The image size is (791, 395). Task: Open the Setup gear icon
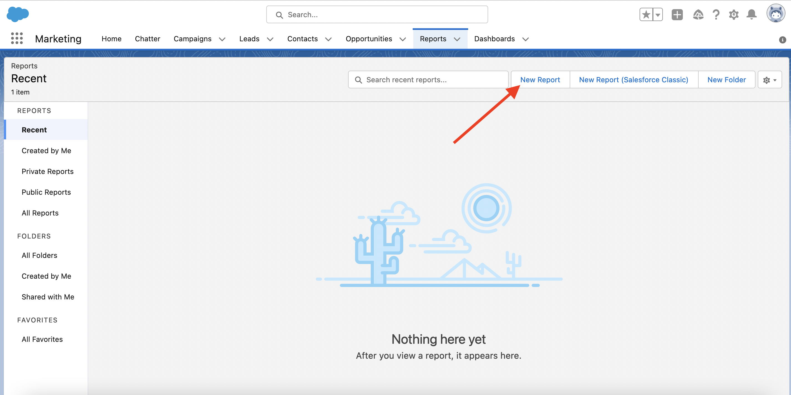coord(734,14)
